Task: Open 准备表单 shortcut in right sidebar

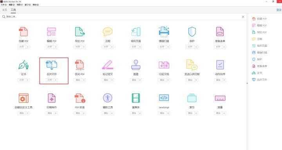Action: click(x=260, y=66)
